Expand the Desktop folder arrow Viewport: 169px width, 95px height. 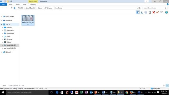click(2, 27)
